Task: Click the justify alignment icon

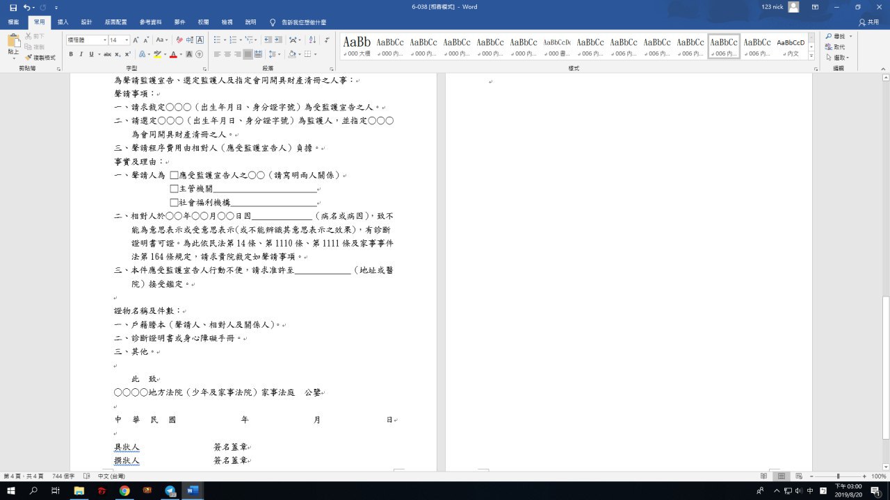Action: (248, 54)
